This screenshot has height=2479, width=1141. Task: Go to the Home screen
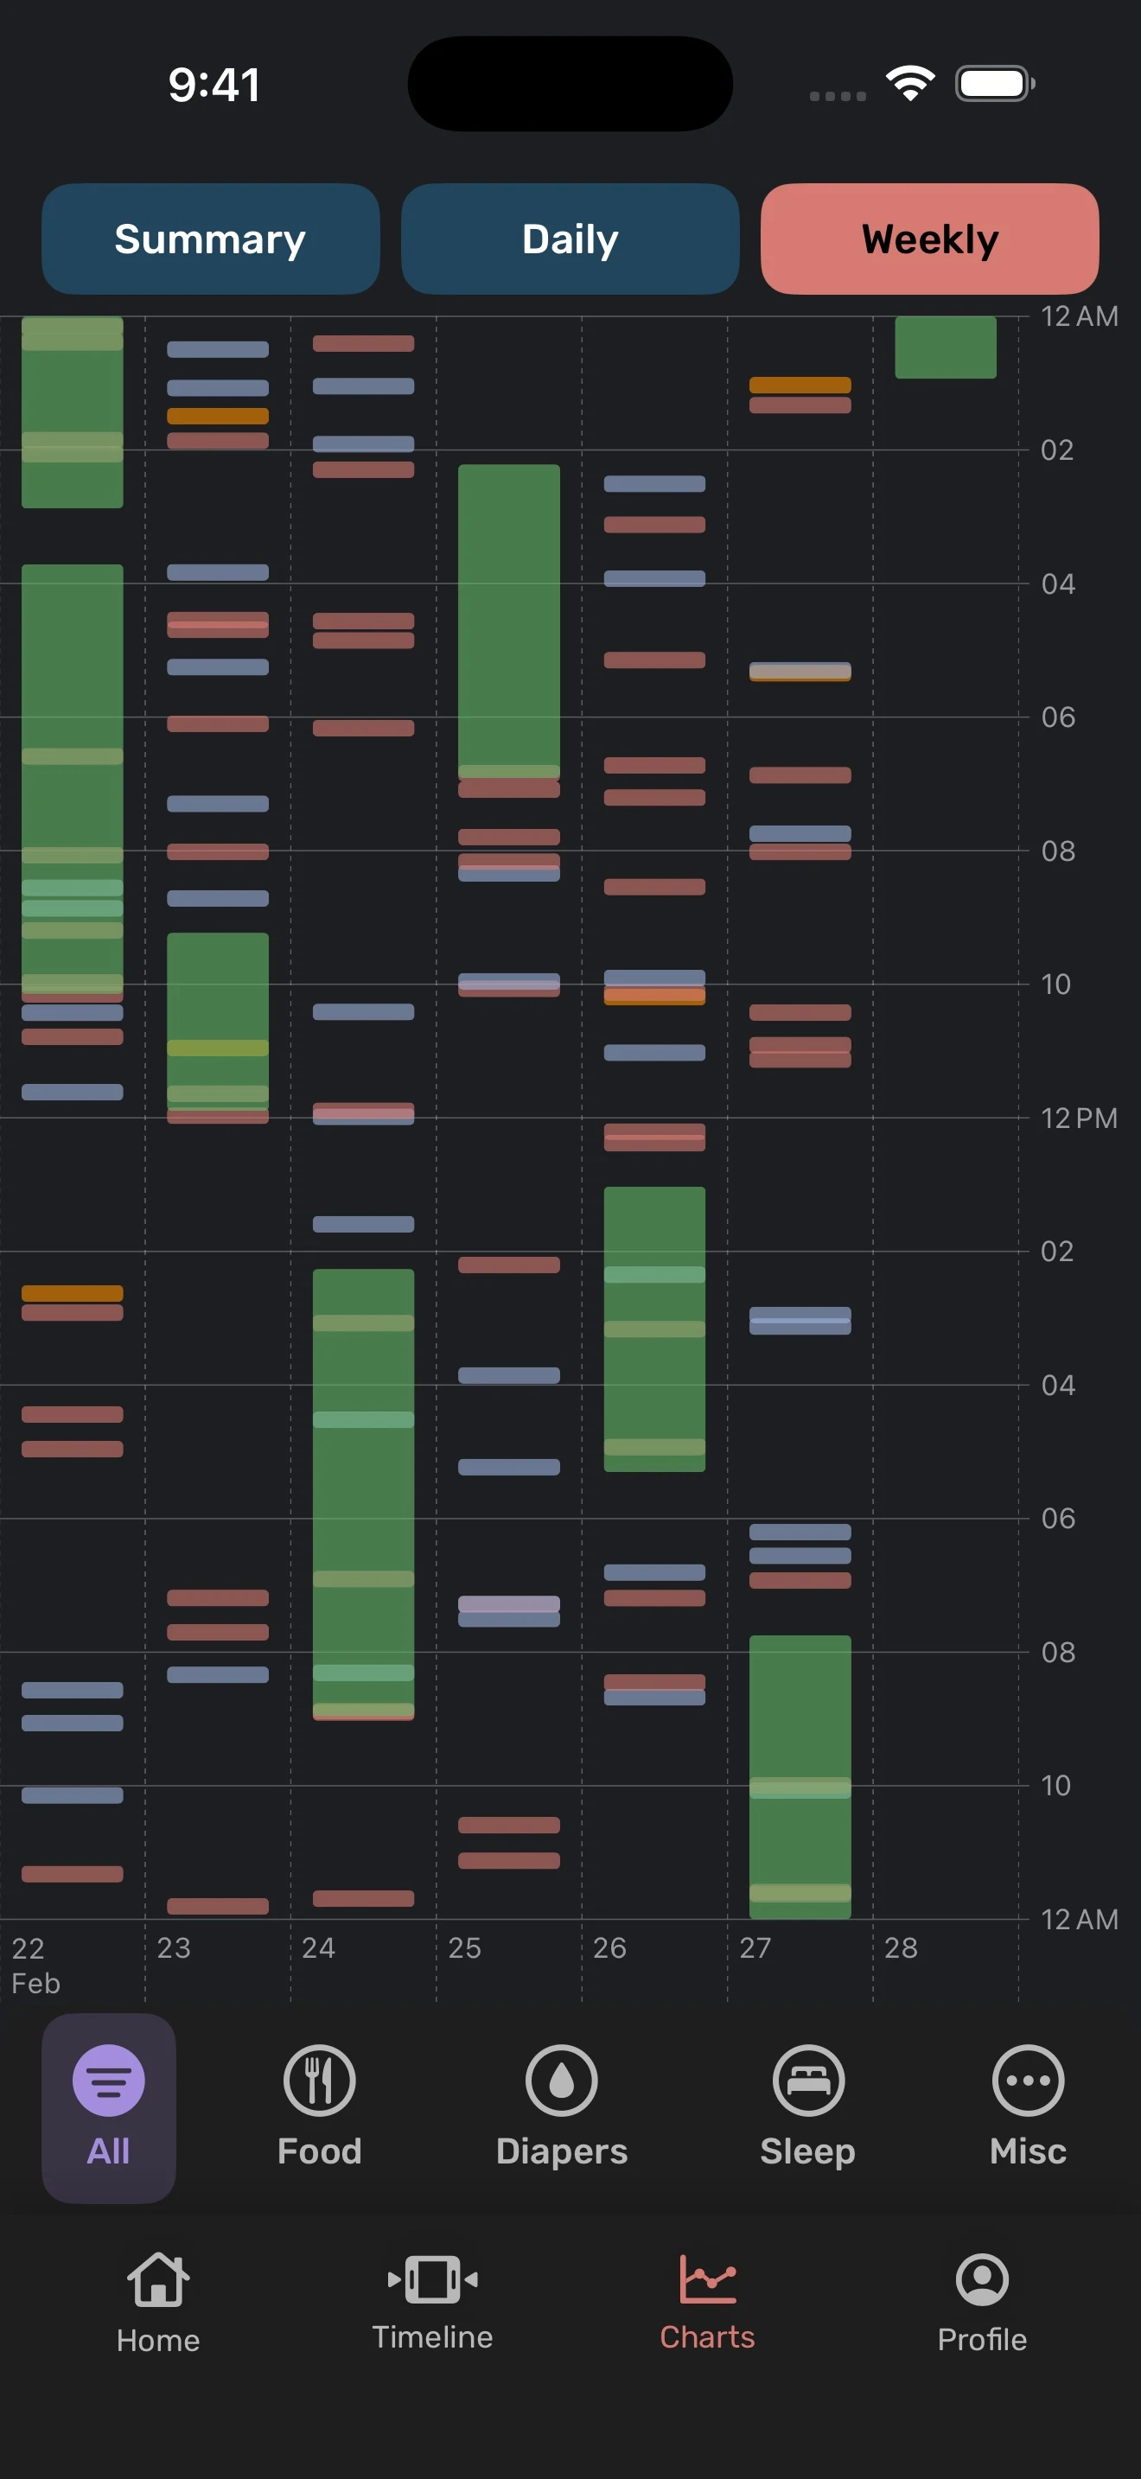click(x=158, y=2304)
